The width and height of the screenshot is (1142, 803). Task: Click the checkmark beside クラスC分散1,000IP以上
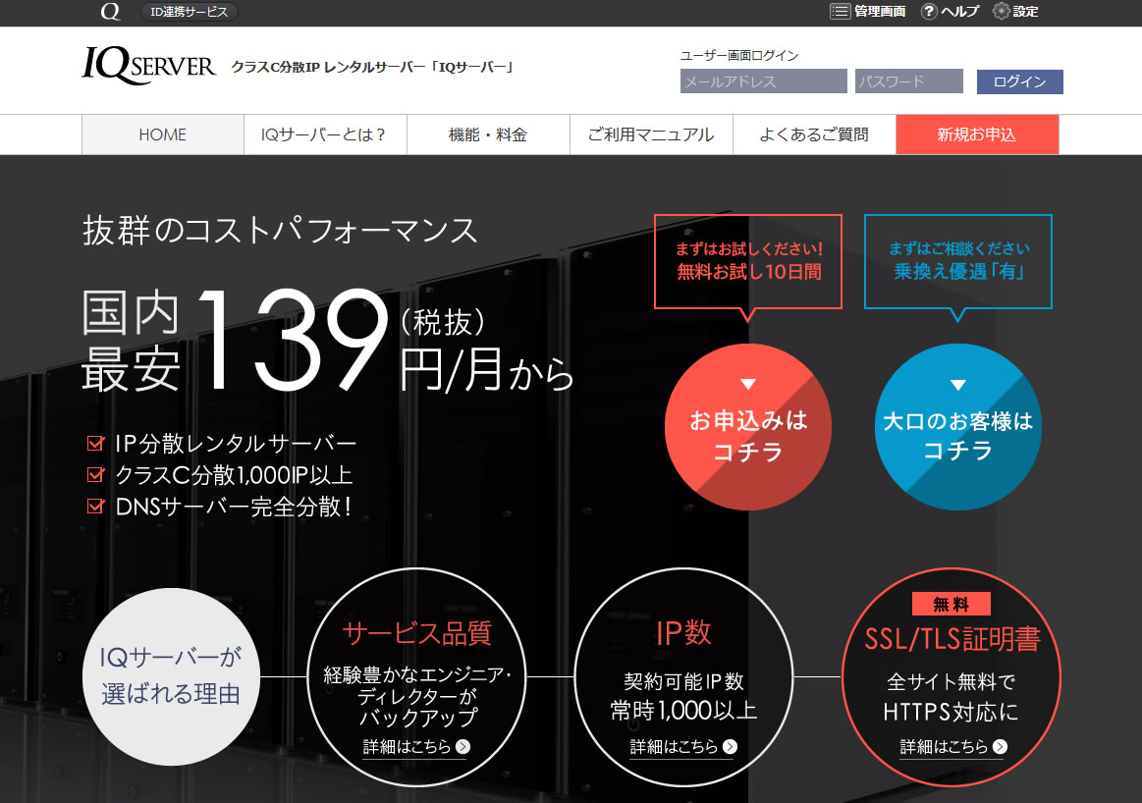95,475
